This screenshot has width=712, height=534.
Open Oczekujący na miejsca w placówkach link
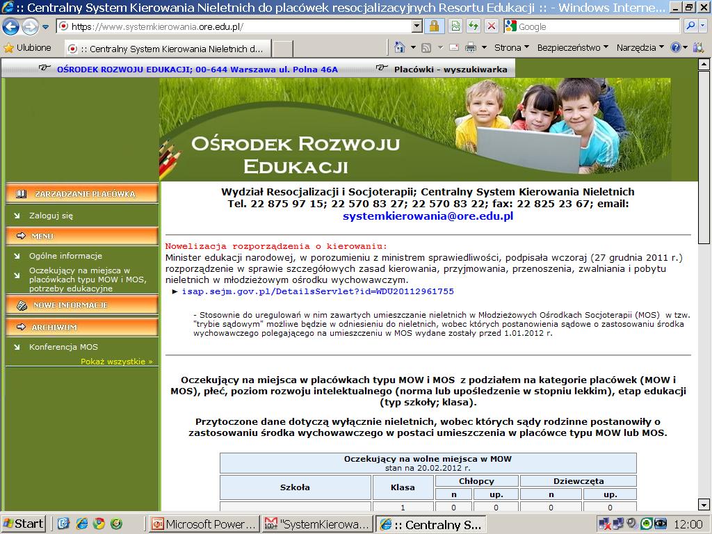[88, 280]
